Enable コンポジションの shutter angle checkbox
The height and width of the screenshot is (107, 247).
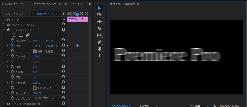[x=35, y=88]
